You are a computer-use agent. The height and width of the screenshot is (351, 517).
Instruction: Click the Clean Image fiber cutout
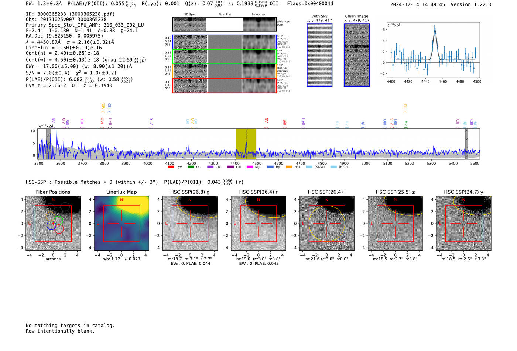[x=357, y=55]
